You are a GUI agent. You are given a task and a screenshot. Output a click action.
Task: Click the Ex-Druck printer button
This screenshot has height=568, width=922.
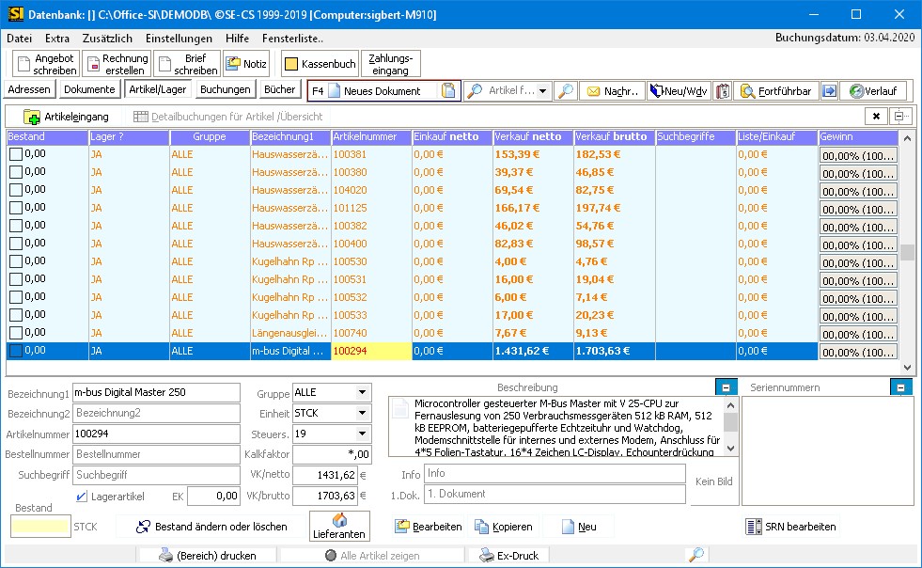pyautogui.click(x=509, y=556)
